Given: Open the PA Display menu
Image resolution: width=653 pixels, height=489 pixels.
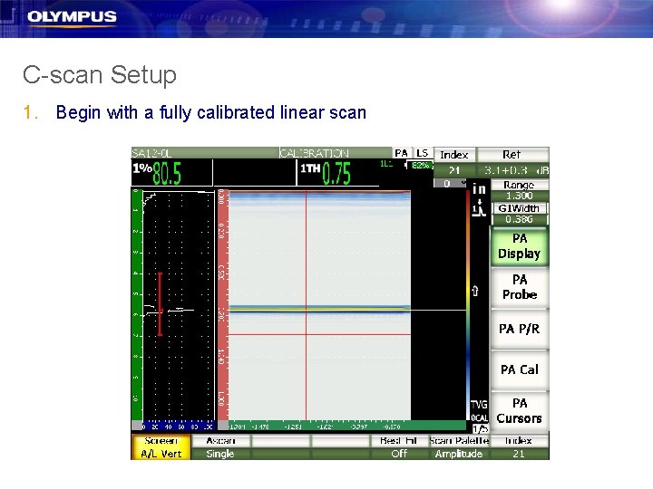Looking at the screenshot, I should click(x=520, y=246).
